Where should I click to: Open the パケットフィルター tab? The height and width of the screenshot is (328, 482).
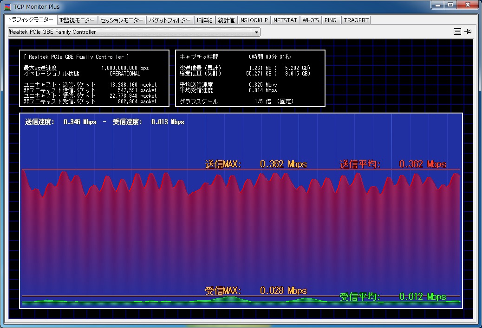169,20
